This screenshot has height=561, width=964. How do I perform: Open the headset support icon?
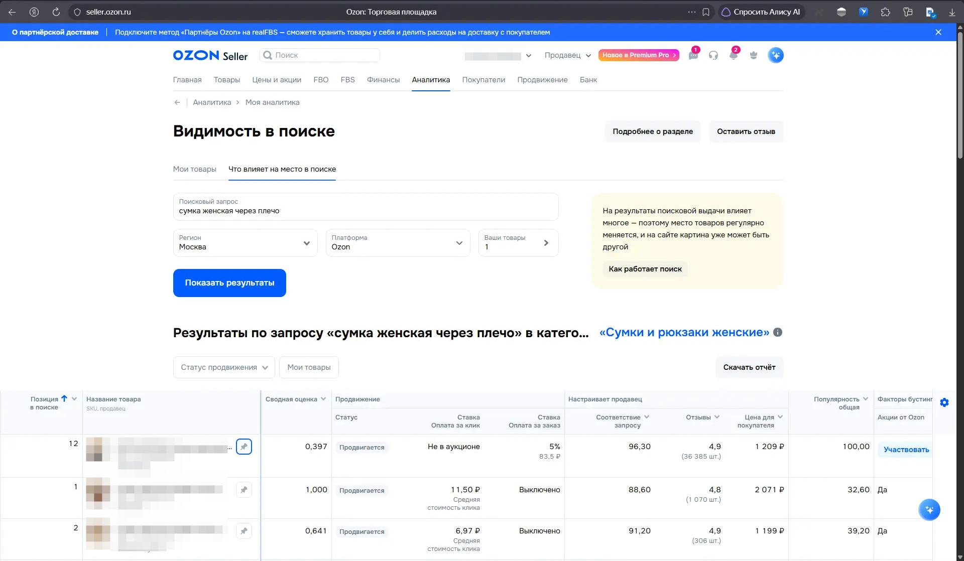[713, 55]
